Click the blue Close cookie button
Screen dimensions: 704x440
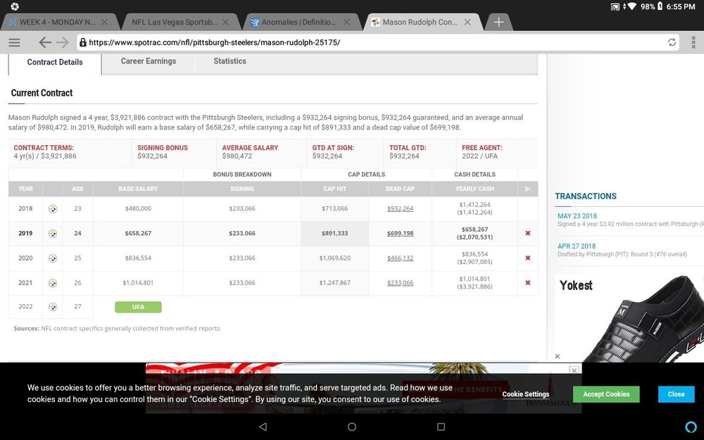click(x=676, y=394)
